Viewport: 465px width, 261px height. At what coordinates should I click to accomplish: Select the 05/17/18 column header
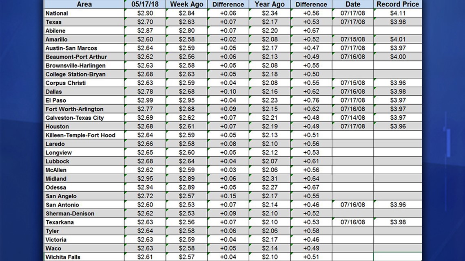click(x=145, y=4)
